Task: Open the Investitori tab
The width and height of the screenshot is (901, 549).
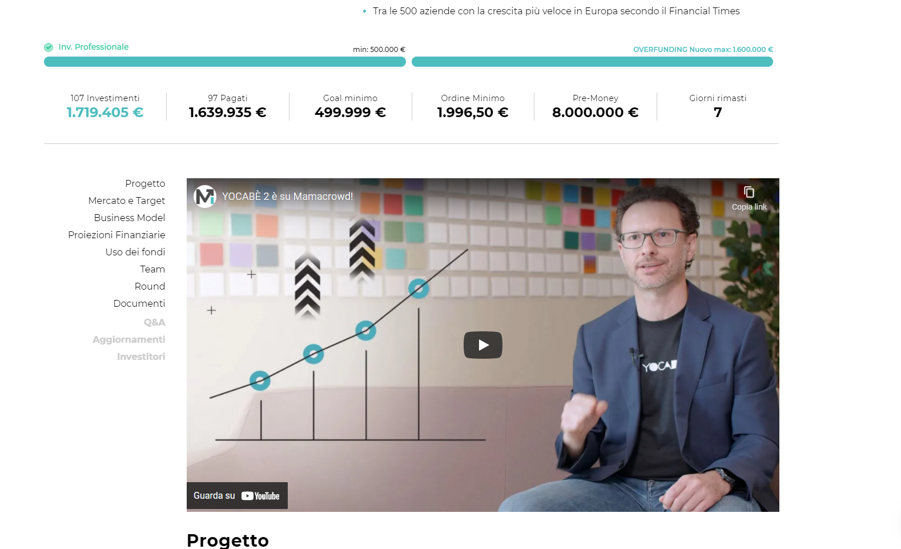Action: [x=141, y=356]
